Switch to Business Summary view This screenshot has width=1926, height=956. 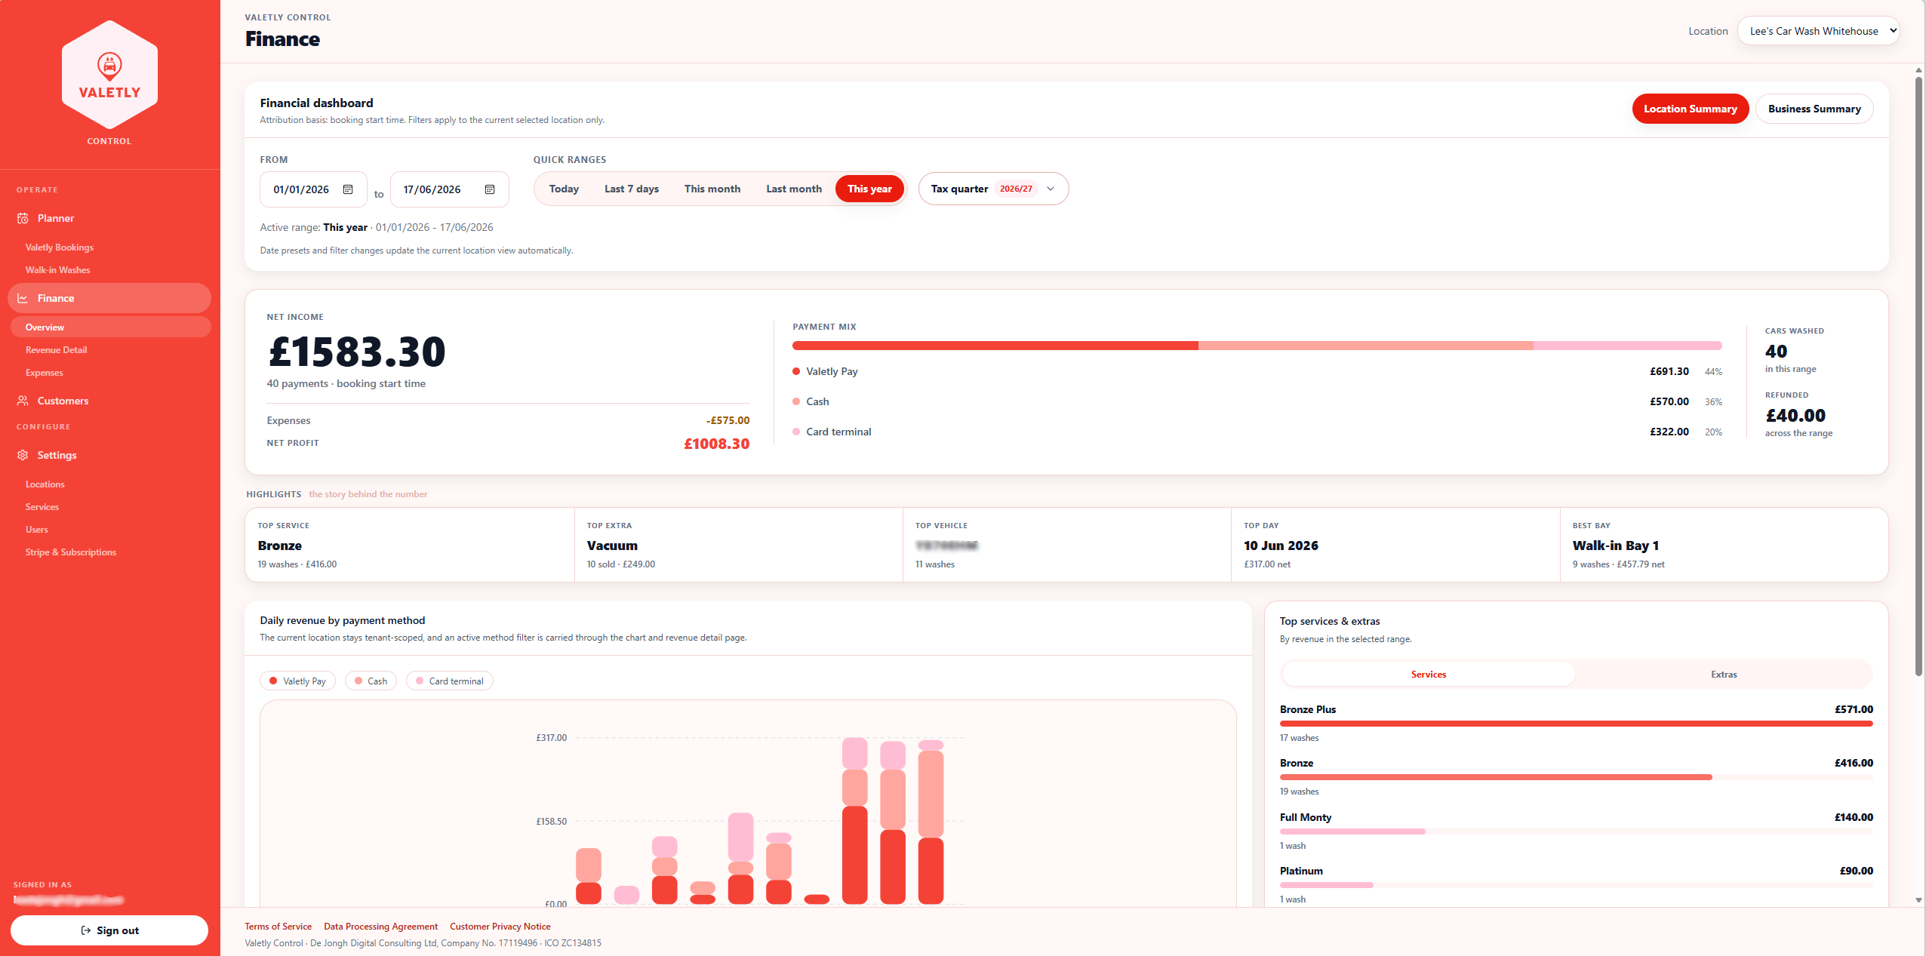(x=1814, y=109)
